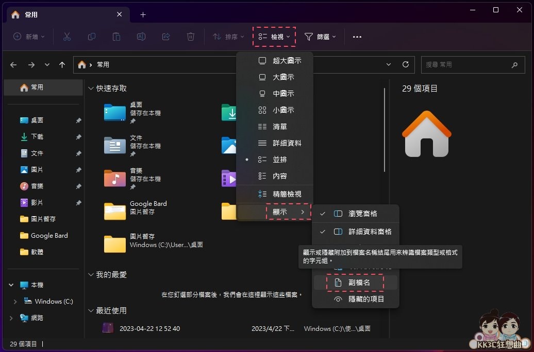Viewport: 534px width, 352px height.
Task: Click the Rename icon in toolbar
Action: pos(141,37)
